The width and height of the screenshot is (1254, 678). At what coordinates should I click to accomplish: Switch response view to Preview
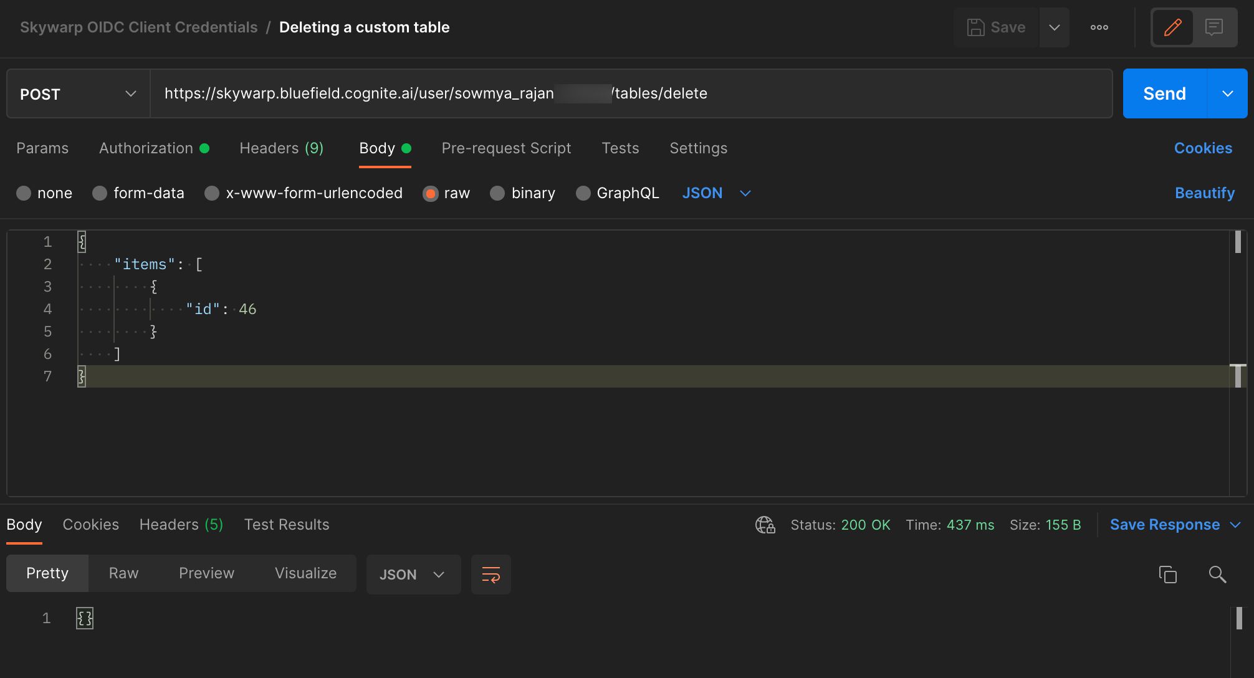pyautogui.click(x=206, y=573)
